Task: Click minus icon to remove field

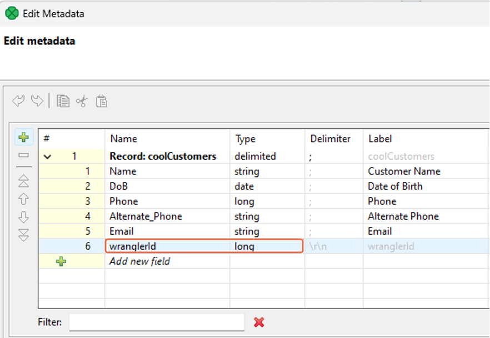Action: (24, 155)
